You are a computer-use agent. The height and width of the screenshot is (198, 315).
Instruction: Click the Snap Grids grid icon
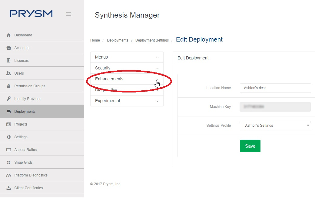(9, 163)
